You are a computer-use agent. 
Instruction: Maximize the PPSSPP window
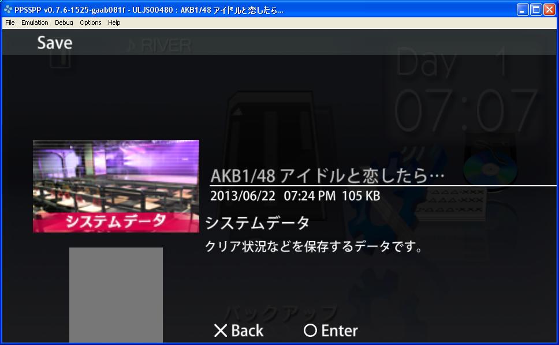click(536, 10)
